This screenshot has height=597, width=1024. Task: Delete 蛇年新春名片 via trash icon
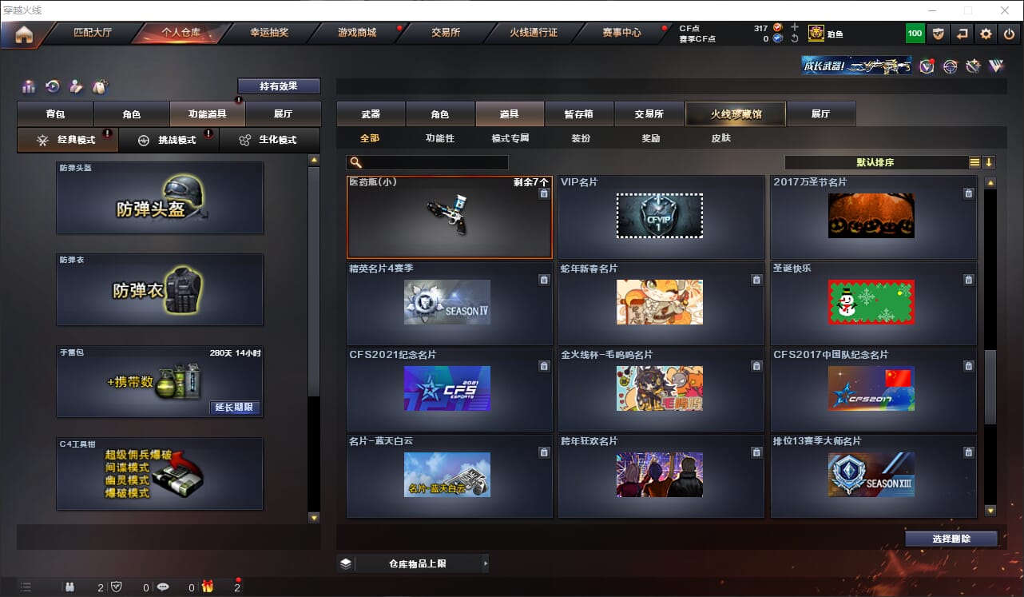pyautogui.click(x=756, y=280)
